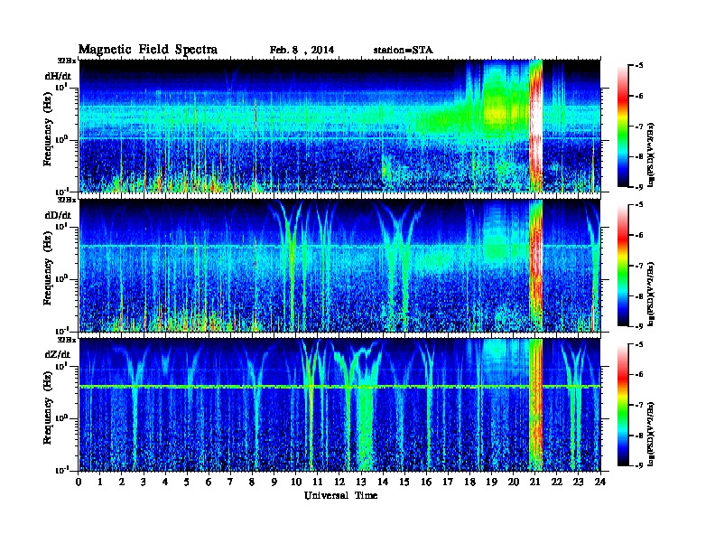Viewport: 715px width, 553px height.
Task: Click the time axis tick label "21"
Action: pos(534,482)
